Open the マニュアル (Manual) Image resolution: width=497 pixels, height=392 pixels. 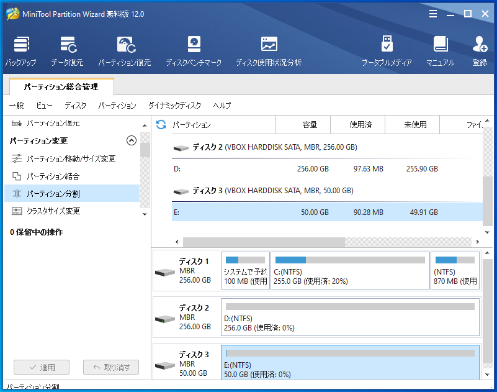point(441,51)
